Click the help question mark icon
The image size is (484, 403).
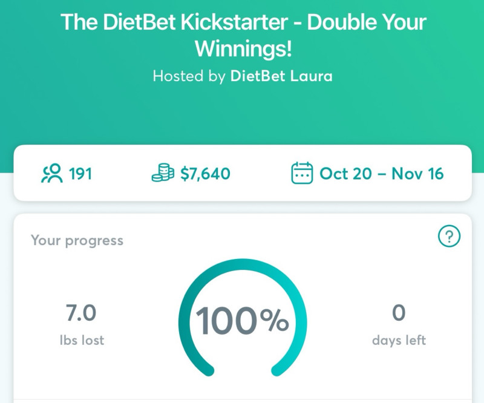click(449, 237)
